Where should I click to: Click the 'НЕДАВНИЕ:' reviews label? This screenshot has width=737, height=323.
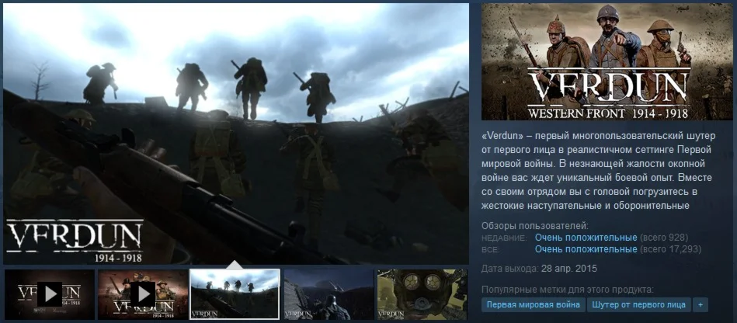tap(504, 238)
